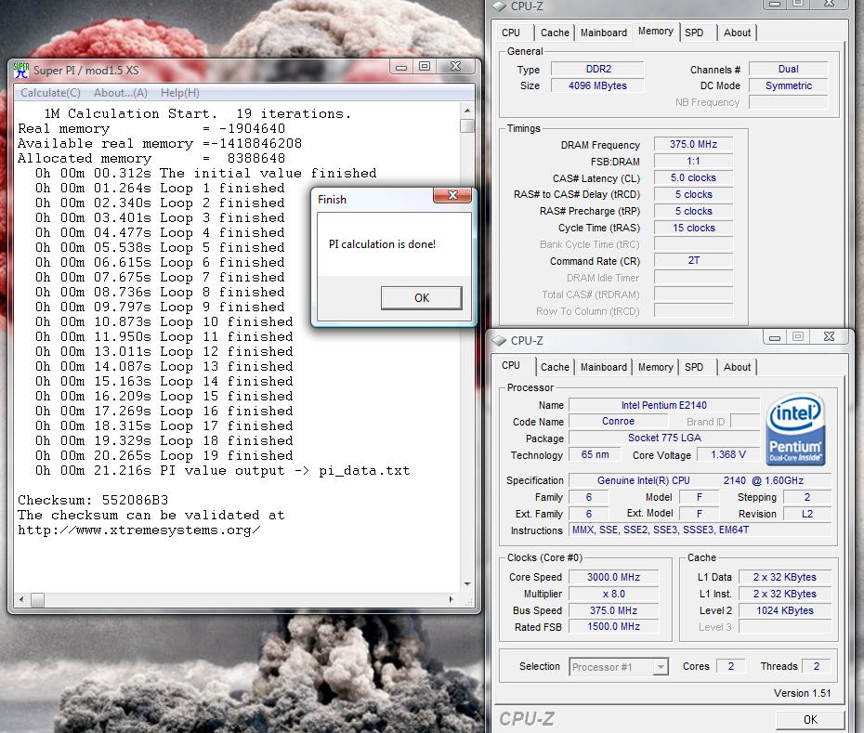Click the Version 1.51 label

click(802, 693)
